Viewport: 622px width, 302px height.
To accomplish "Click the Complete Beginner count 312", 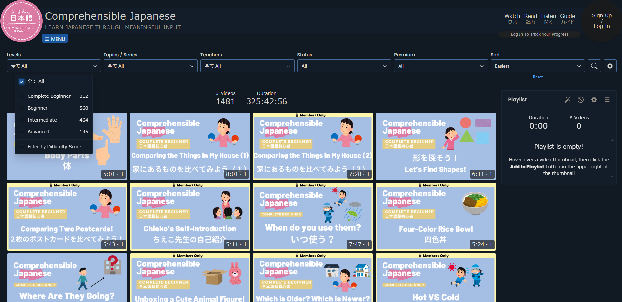I will click(x=84, y=96).
